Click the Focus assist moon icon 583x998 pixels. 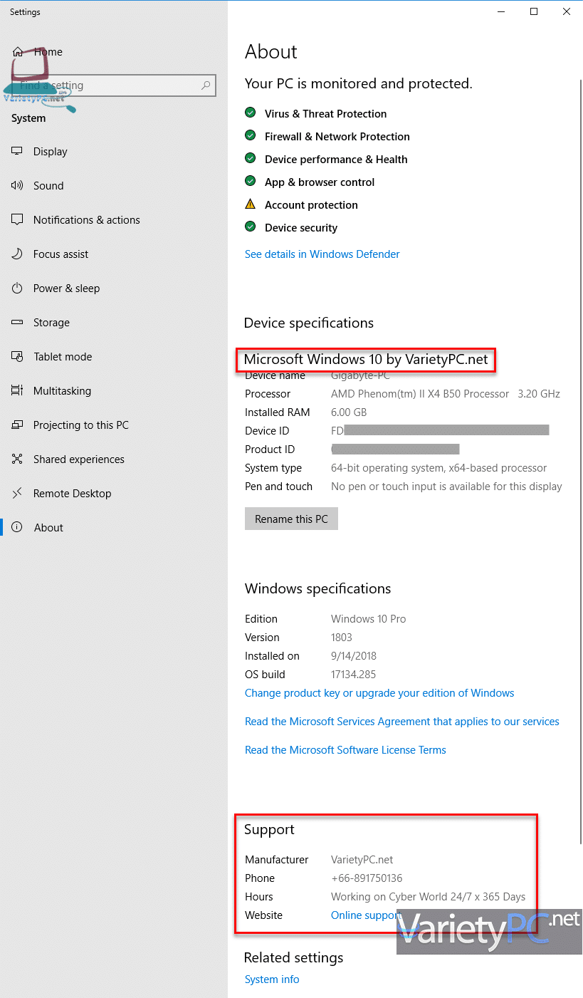[x=18, y=254]
